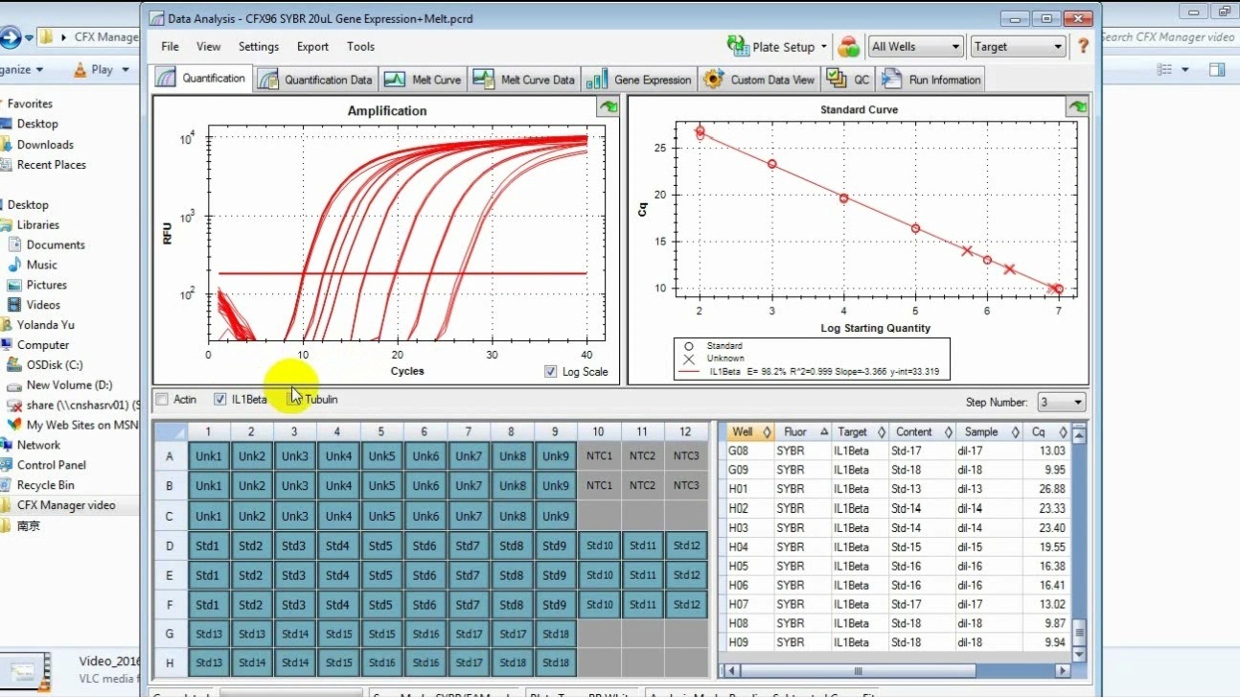Click the Gene Expression bar chart icon

coord(597,80)
